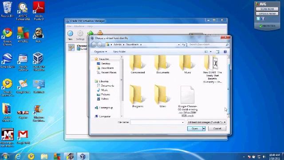Open the address bar history dropdown
Screen dimensions: 284x160
179,44
